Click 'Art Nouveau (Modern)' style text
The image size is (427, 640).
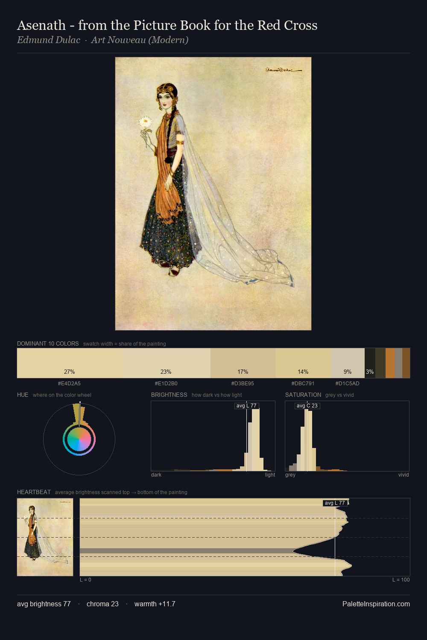coord(140,40)
